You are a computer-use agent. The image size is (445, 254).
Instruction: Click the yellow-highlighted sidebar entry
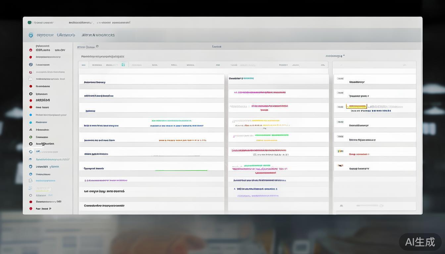43,189
